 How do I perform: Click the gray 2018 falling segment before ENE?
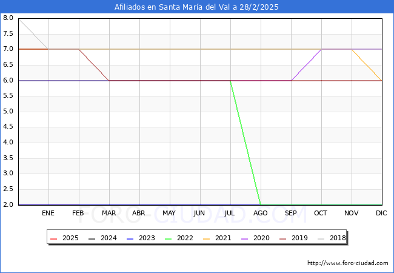34,34
